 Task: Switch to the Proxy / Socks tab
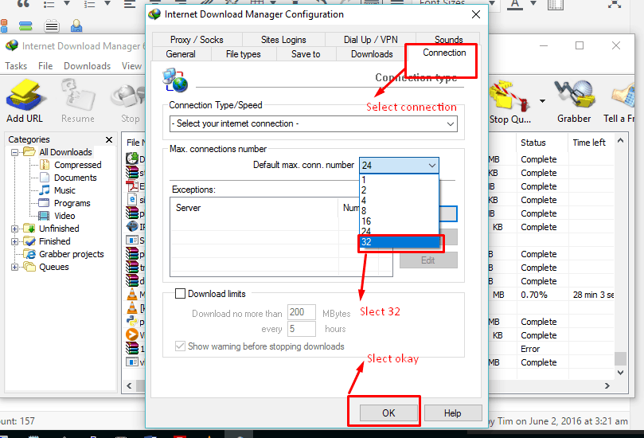pos(197,40)
